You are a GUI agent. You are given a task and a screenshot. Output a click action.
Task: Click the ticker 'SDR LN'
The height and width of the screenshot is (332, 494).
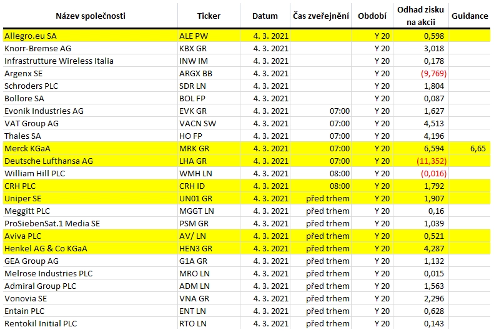pyautogui.click(x=192, y=86)
